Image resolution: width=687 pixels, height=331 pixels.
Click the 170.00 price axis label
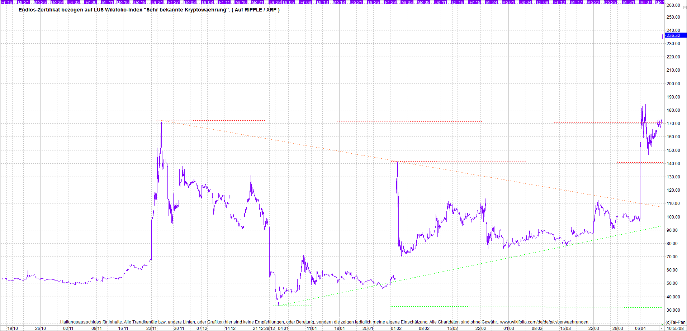tap(673, 124)
